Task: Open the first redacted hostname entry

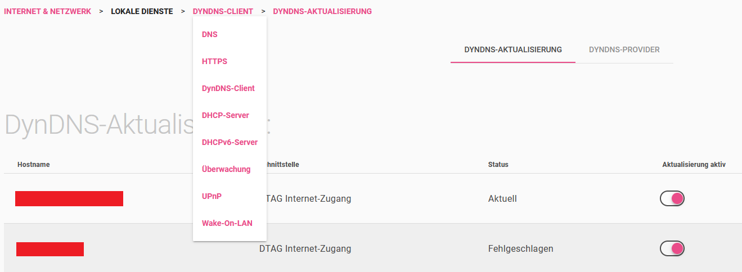Action: (69, 198)
